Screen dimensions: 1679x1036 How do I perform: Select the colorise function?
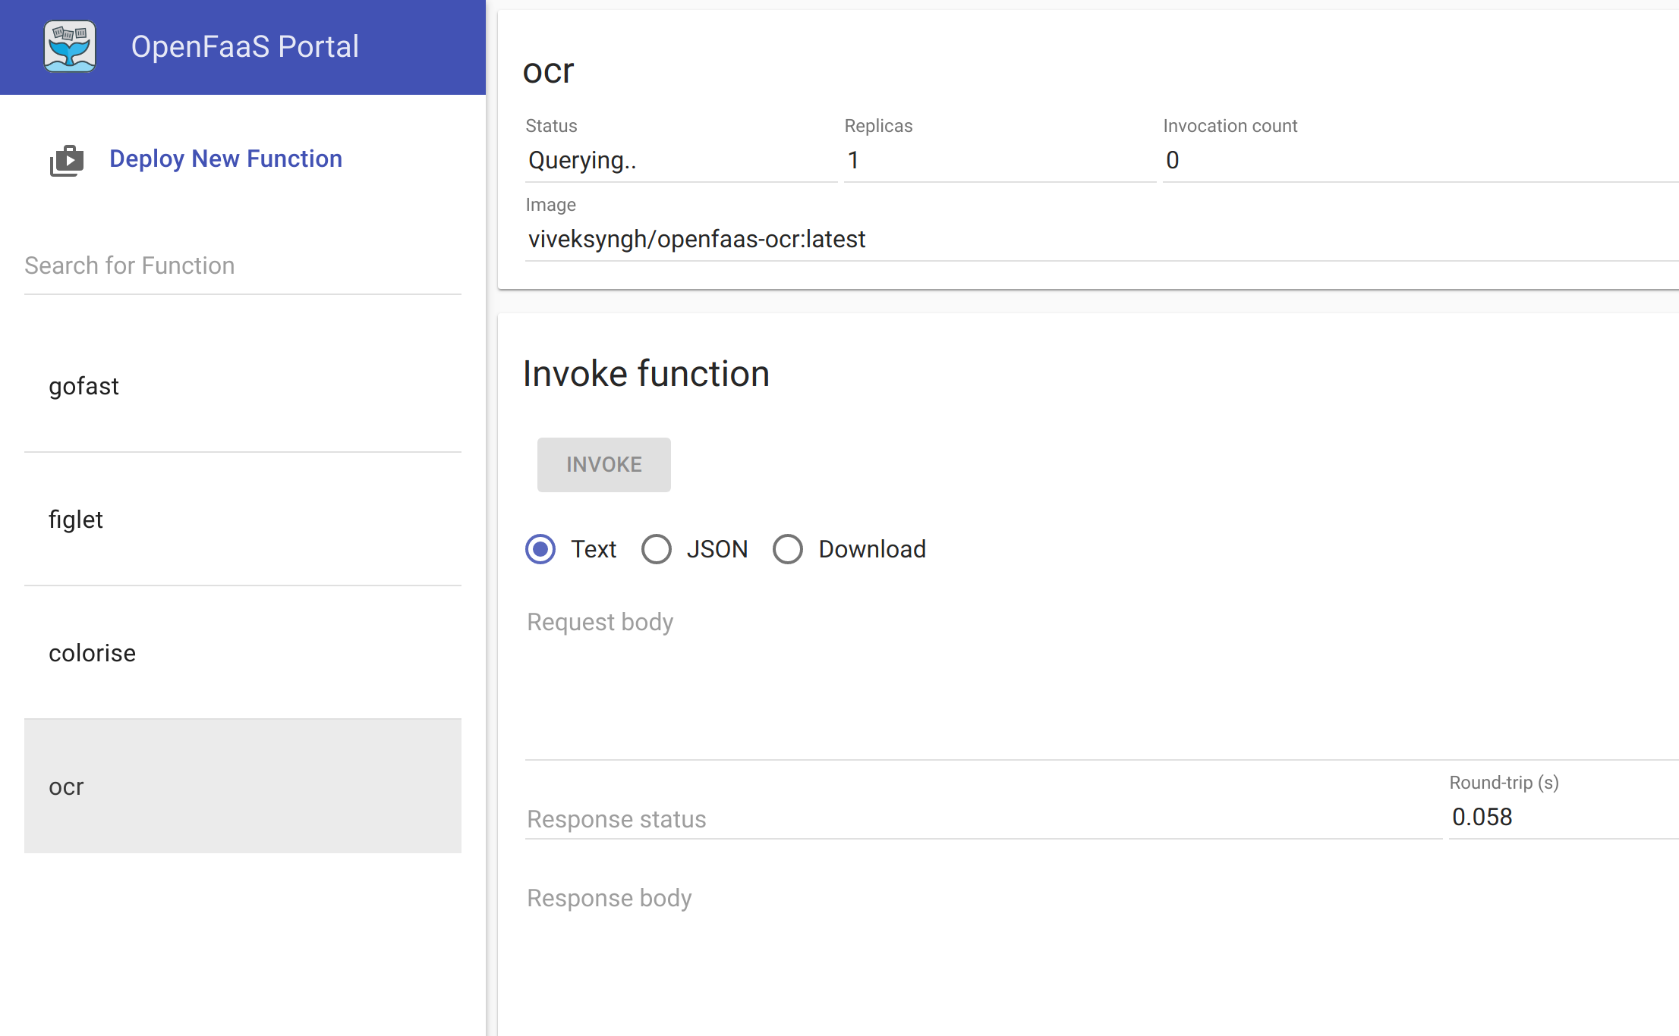tap(92, 653)
